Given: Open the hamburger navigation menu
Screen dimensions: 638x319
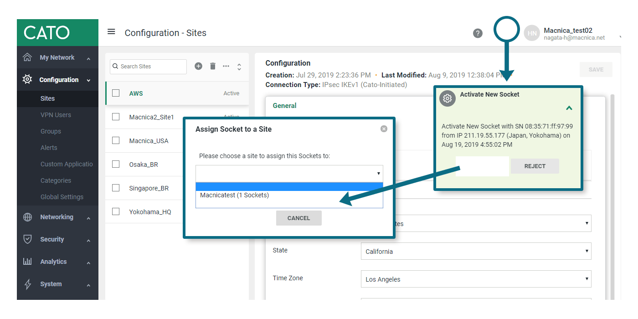Looking at the screenshot, I should tap(111, 31).
